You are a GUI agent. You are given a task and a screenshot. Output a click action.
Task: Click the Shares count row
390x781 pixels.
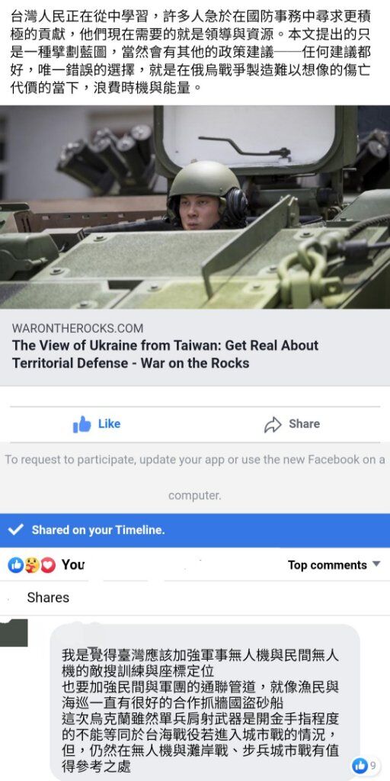point(48,597)
